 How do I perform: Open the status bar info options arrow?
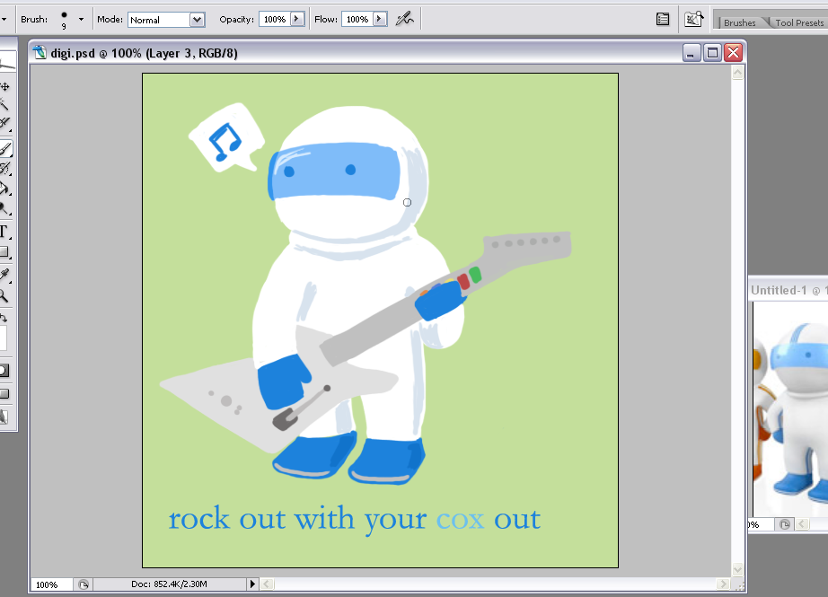[252, 584]
